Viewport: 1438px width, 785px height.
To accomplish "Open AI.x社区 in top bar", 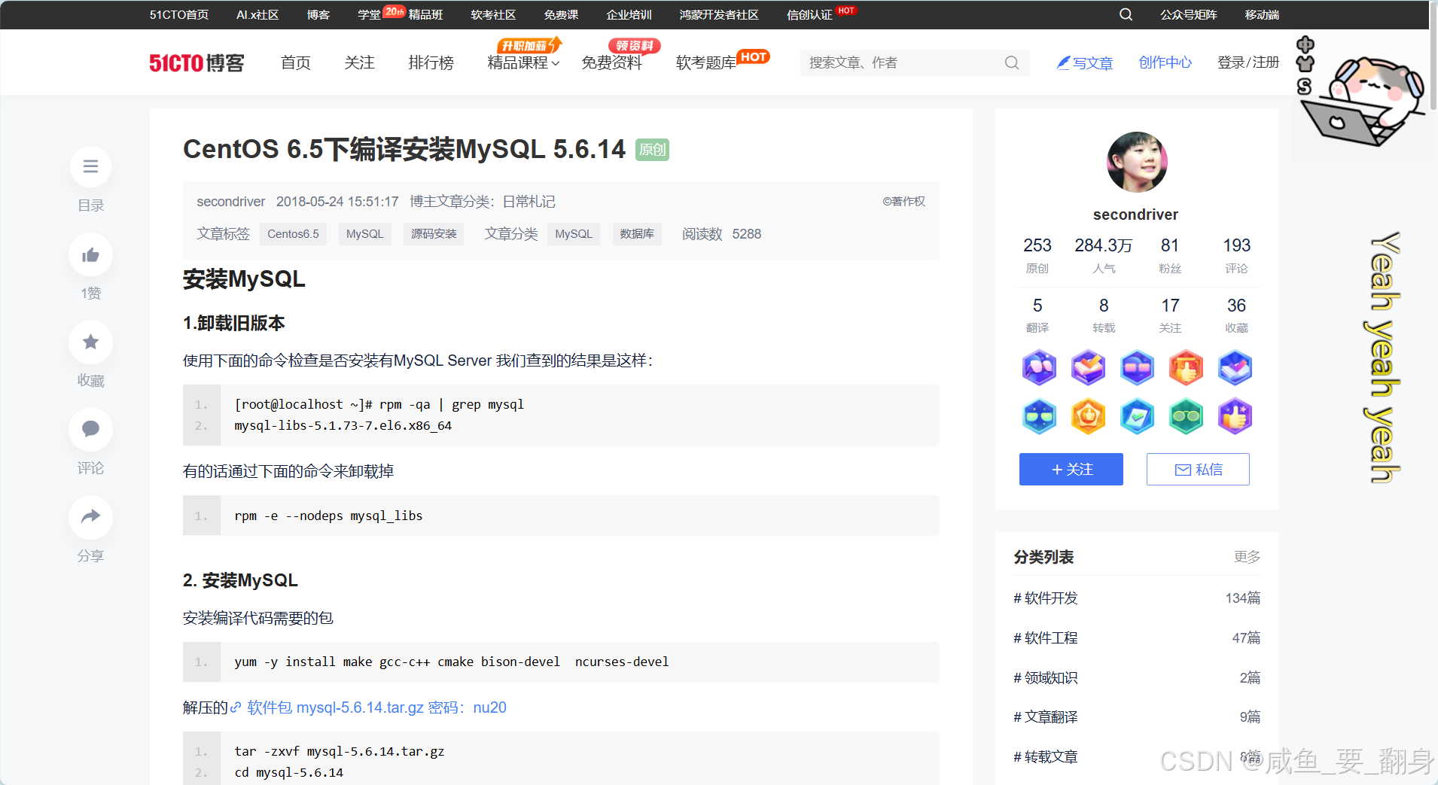I will pyautogui.click(x=257, y=14).
